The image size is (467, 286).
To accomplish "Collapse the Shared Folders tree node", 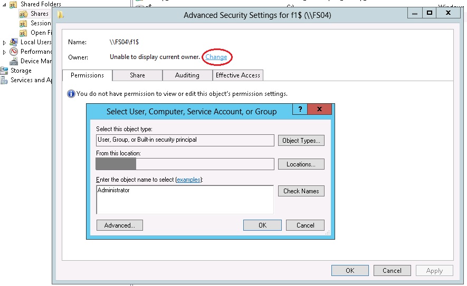I will (x=4, y=5).
